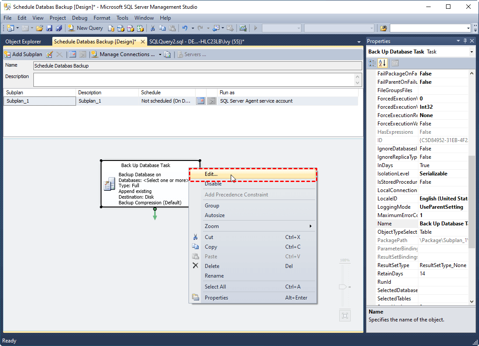Pin the Properties panel with the auto-hide pushpin
This screenshot has height=346, width=479.
pos(464,41)
